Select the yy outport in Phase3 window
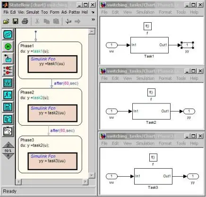Screen dimensions: 206x197 [193, 176]
